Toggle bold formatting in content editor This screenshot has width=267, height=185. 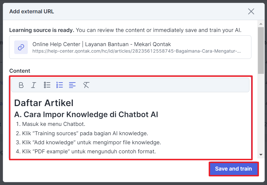21,85
